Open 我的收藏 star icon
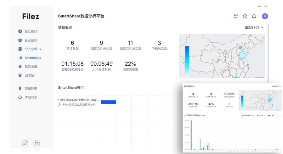Screen dimensions: 283x154 point(20,66)
